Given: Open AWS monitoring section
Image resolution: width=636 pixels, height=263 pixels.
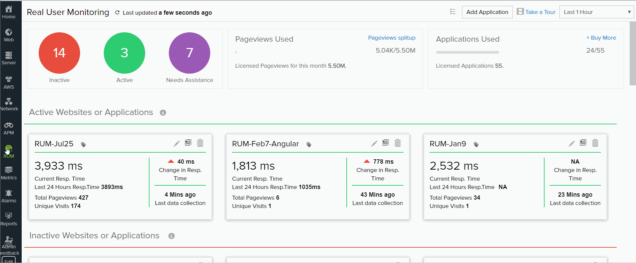Looking at the screenshot, I should [9, 83].
